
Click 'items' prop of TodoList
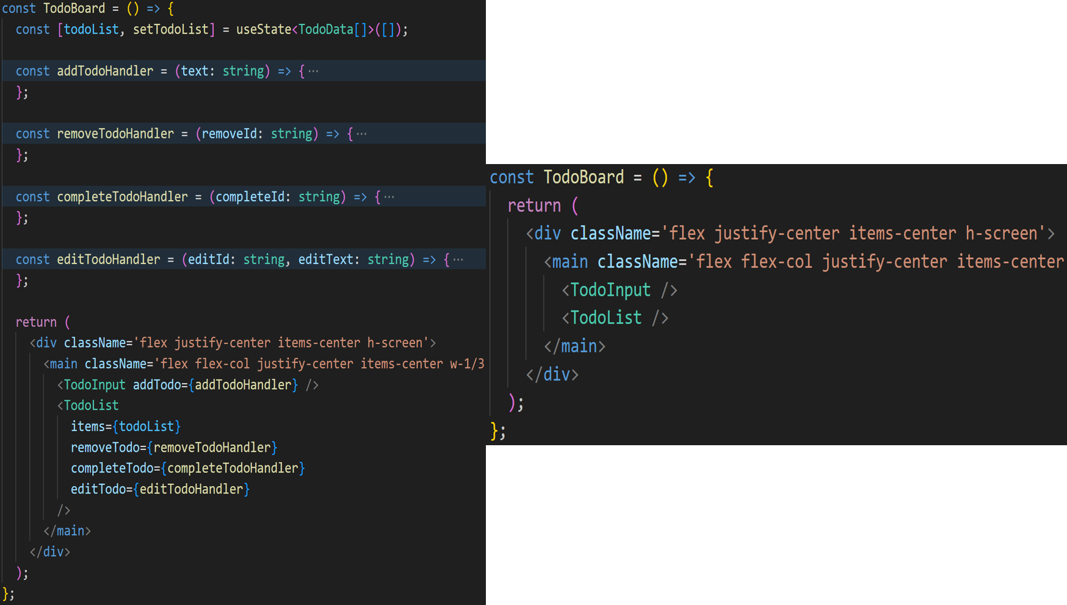pos(88,427)
